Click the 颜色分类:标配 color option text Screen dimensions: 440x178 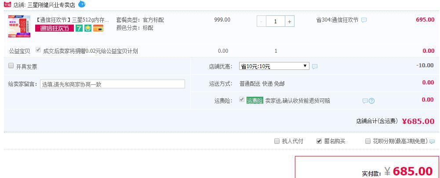pos(135,28)
